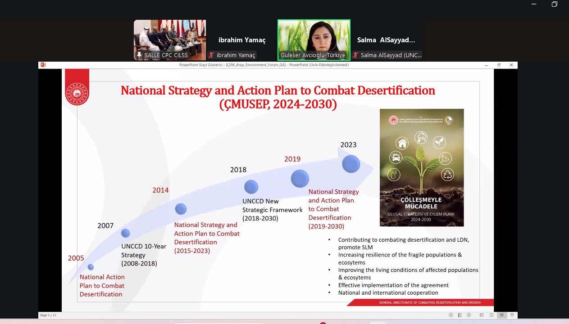Click the 'Slayt 5 / 21' slide counter
Image resolution: width=569 pixels, height=324 pixels.
[x=48, y=315]
